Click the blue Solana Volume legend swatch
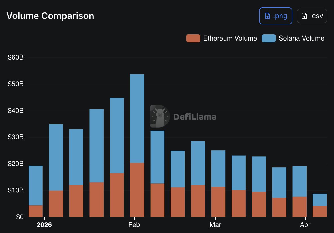This screenshot has height=233, width=334. pyautogui.click(x=269, y=38)
